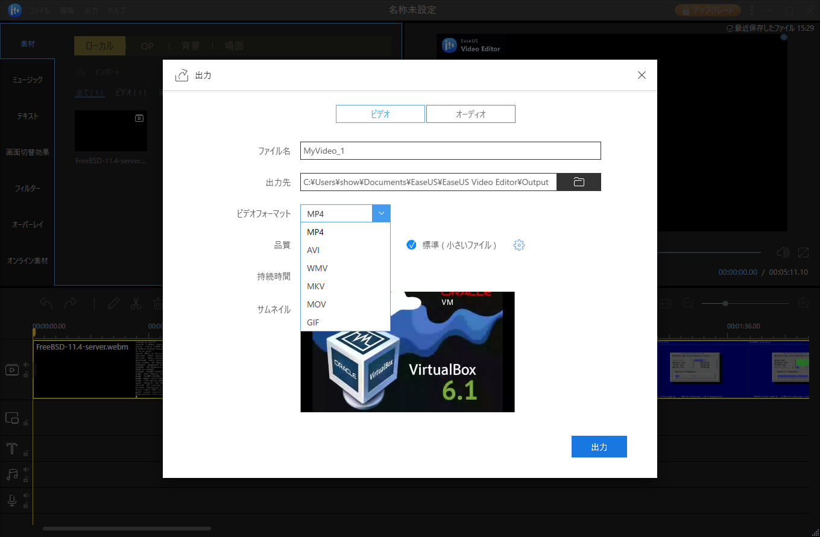Select the 背景 media tab
Image resolution: width=820 pixels, height=537 pixels.
(191, 46)
